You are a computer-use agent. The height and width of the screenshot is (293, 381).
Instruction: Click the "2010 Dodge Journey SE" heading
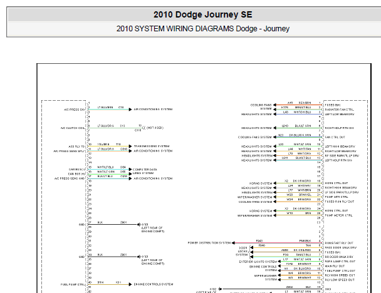click(202, 14)
